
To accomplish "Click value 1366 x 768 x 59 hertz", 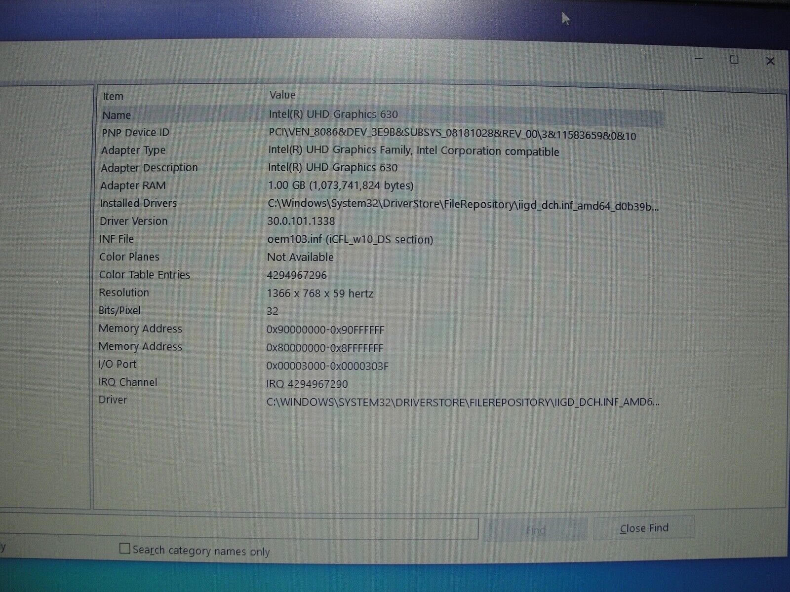I will pos(320,294).
